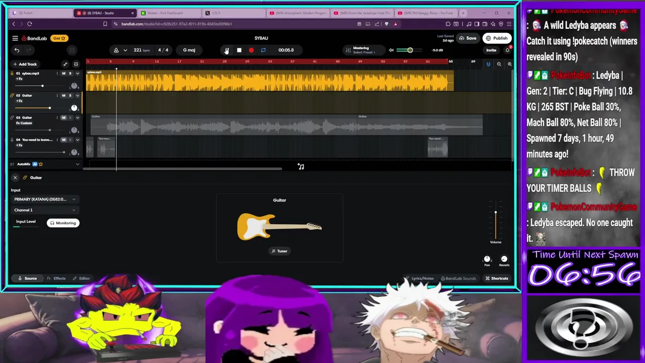Expand track 02 Guitar chevron
This screenshot has width=645, height=363.
77,95
